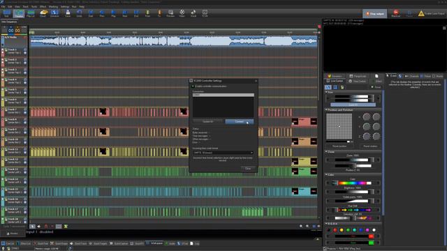Screen dimensions: 447x251
Task: Select the Timeline toolbar icon
Action: coord(19,13)
